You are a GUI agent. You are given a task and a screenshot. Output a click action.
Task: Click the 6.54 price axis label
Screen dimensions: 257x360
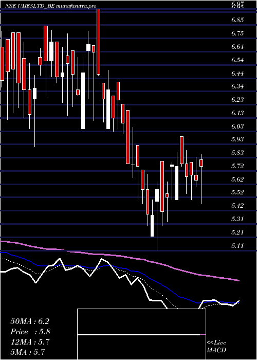237,60
